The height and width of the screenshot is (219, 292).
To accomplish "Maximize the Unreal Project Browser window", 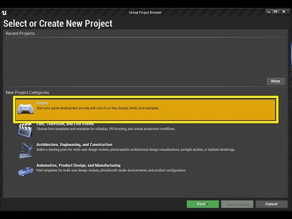I will [276, 12].
